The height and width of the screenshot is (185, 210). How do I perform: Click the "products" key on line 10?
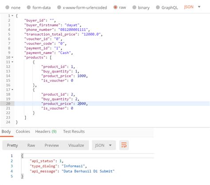(35, 58)
